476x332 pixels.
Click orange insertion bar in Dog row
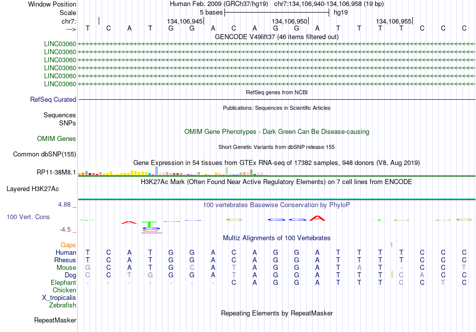point(392,275)
